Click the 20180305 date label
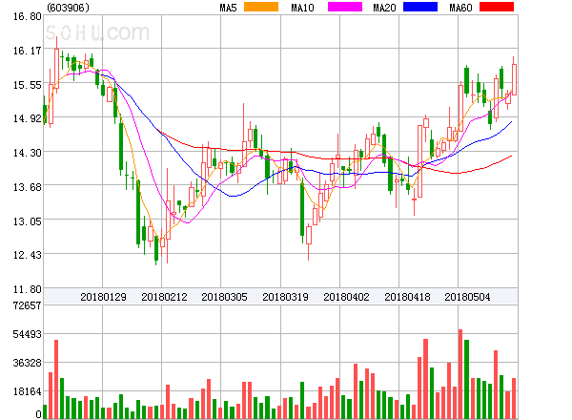Viewport: 572px width, 420px height. pos(224,297)
